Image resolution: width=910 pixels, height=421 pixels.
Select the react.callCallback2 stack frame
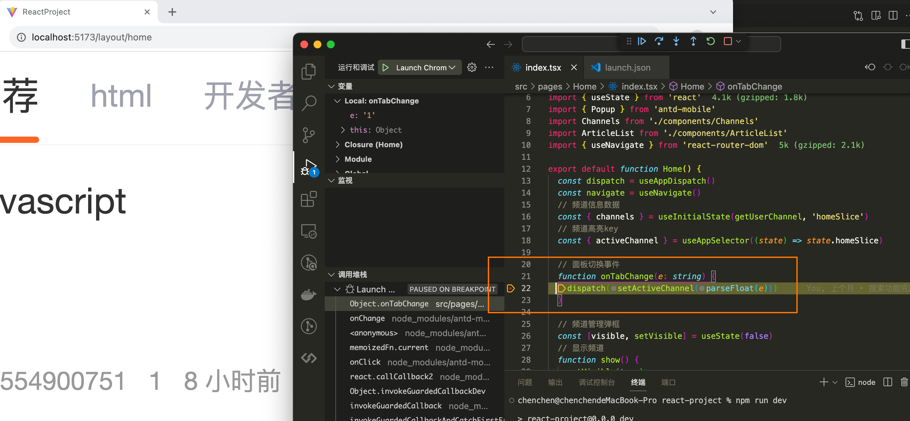pos(415,377)
